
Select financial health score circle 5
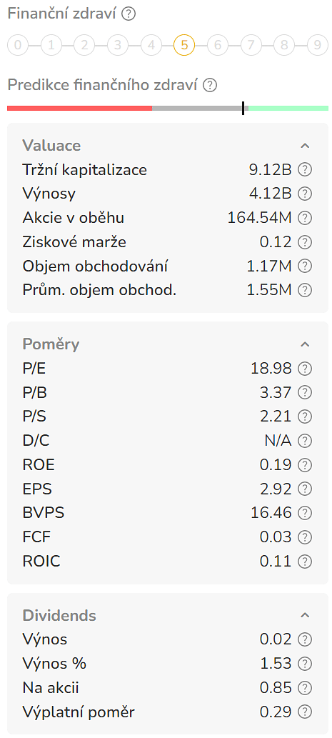[184, 45]
